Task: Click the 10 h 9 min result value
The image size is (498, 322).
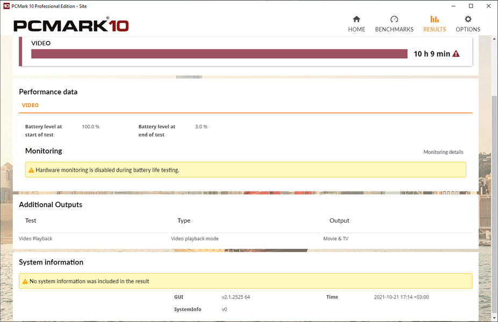Action: point(431,54)
